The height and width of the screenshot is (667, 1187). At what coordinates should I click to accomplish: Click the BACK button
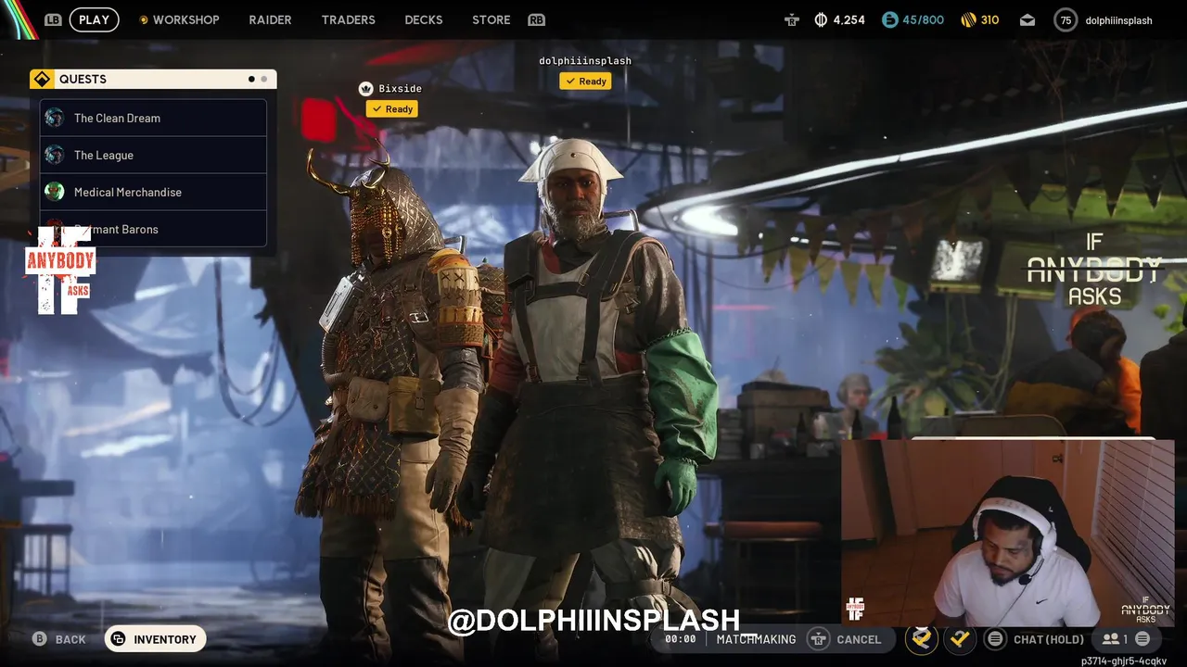70,639
